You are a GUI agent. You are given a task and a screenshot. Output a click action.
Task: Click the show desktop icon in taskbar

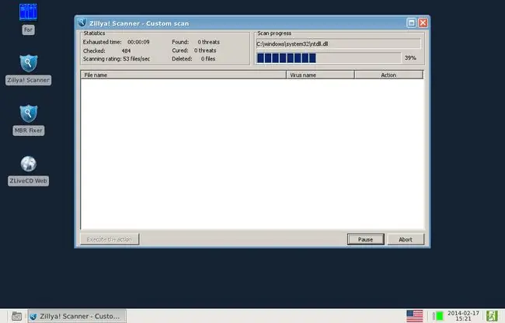point(16,316)
